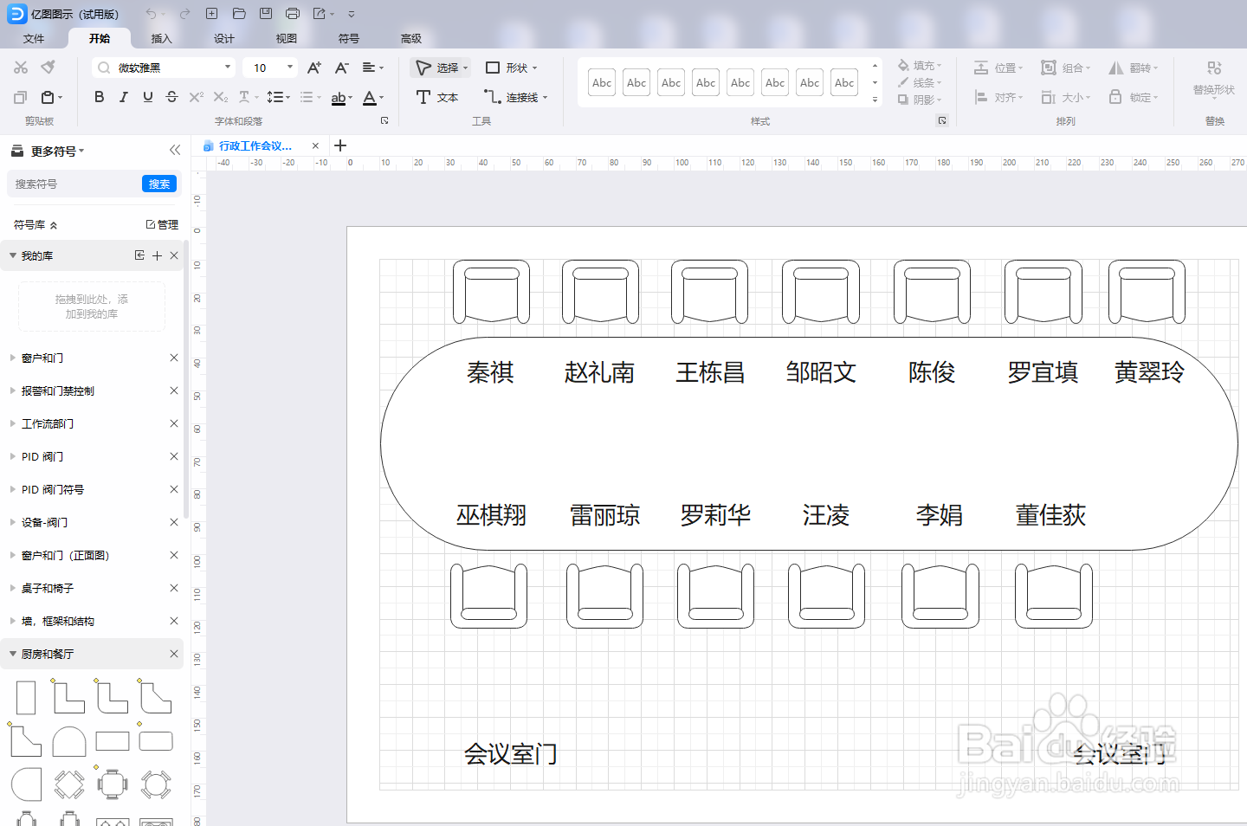This screenshot has width=1247, height=826.
Task: Open the 替换形状 replace shape tool
Action: pyautogui.click(x=1212, y=80)
